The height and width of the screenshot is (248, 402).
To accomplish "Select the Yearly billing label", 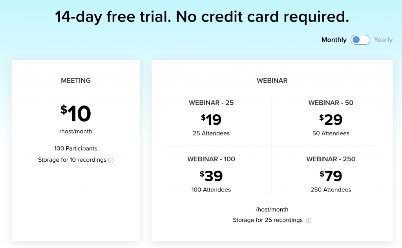I will click(383, 40).
